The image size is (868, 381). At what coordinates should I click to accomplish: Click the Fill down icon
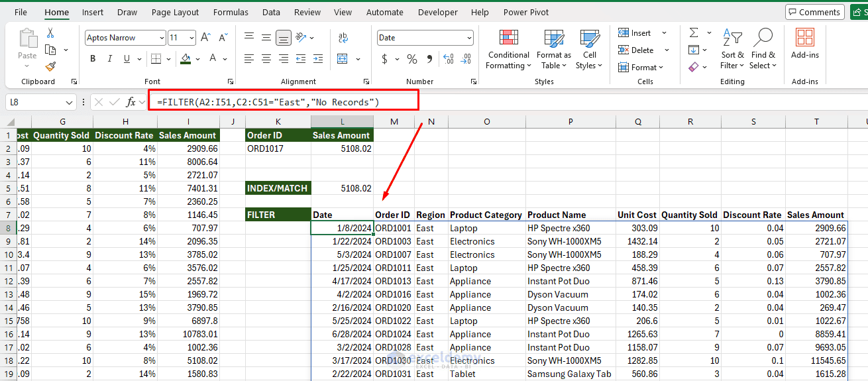694,50
